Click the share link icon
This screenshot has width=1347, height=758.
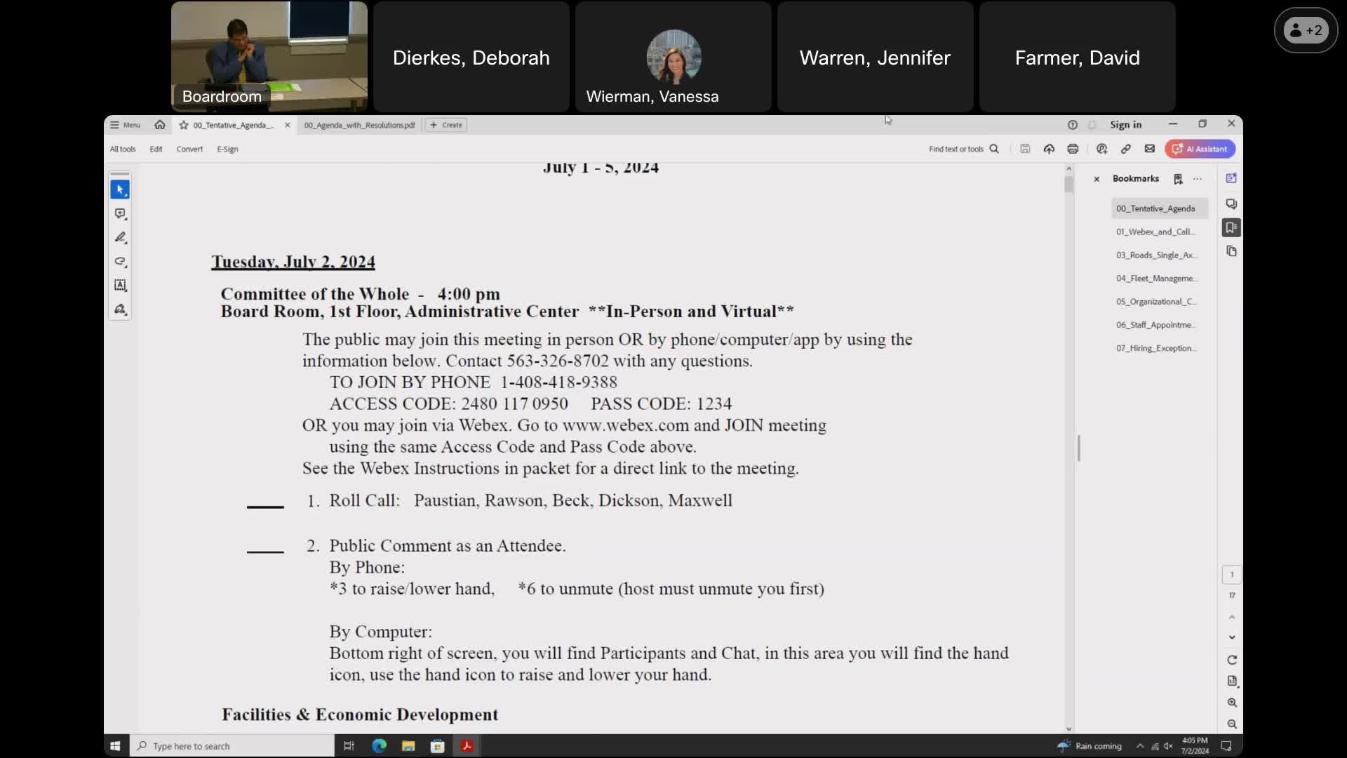(x=1125, y=149)
